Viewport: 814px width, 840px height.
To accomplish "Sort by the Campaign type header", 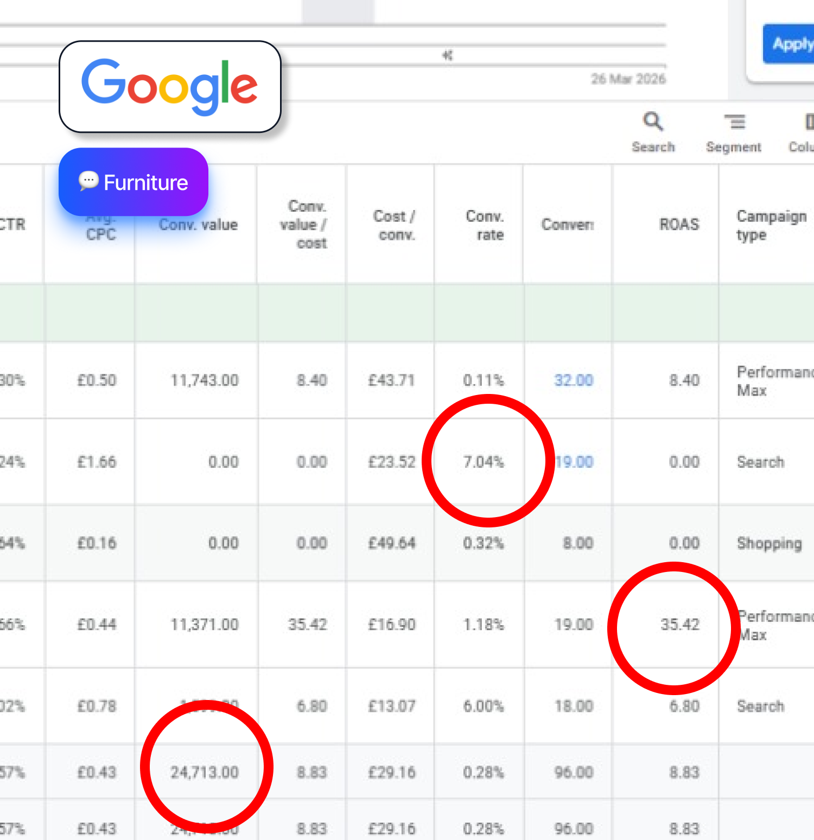I will [772, 225].
